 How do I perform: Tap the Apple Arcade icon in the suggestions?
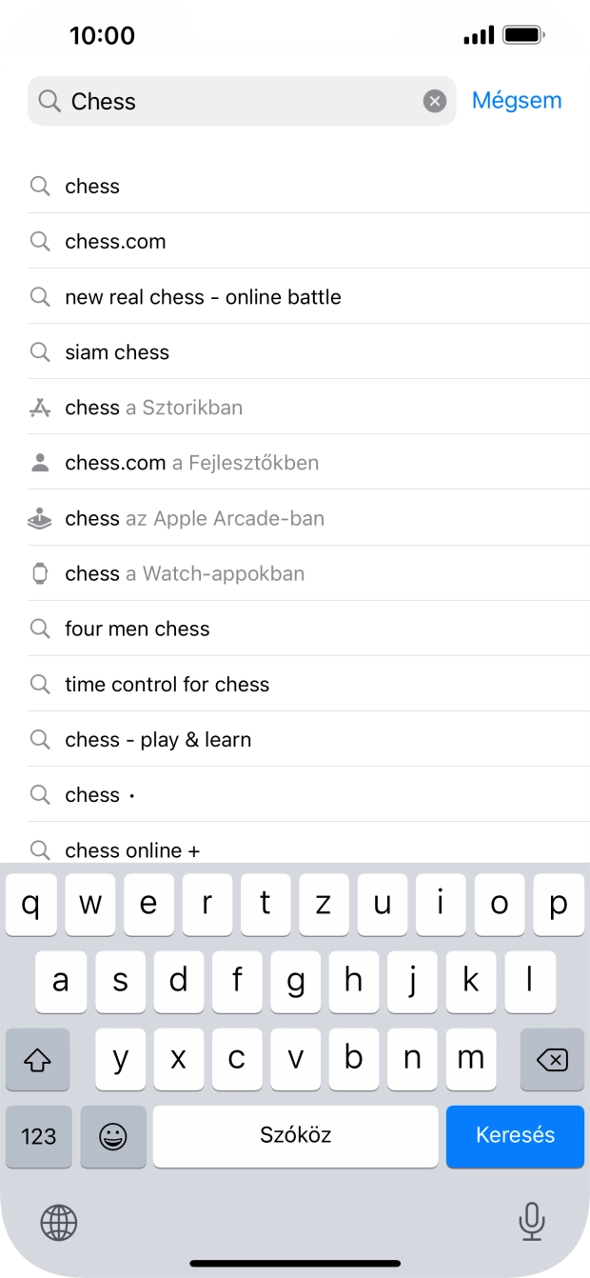point(40,517)
